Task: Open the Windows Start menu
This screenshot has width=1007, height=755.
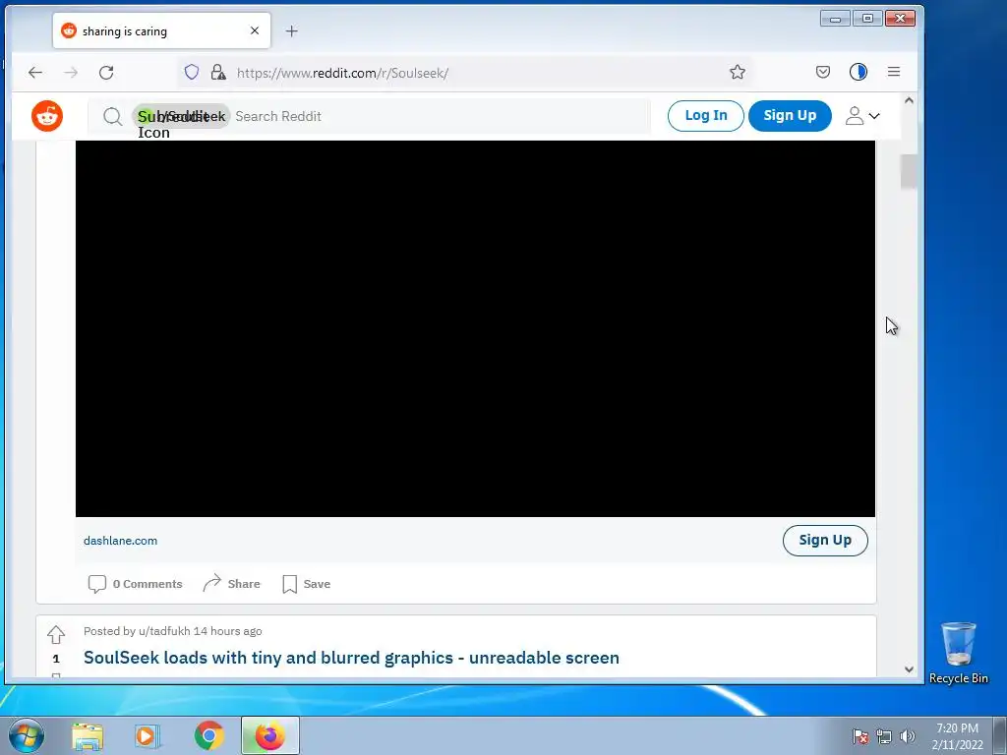Action: click(26, 735)
